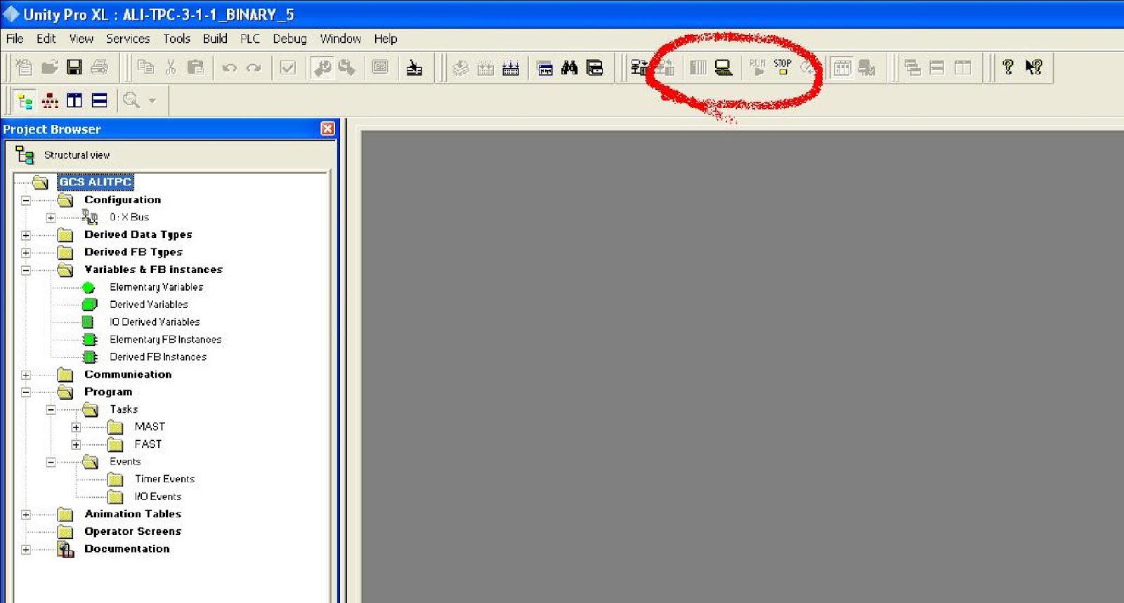This screenshot has height=603, width=1124.
Task: Select Derived FB Instances item
Action: (x=158, y=357)
